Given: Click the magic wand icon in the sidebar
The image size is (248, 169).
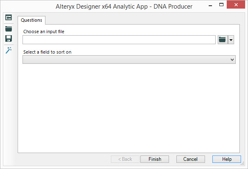Looking at the screenshot, I should click(9, 50).
